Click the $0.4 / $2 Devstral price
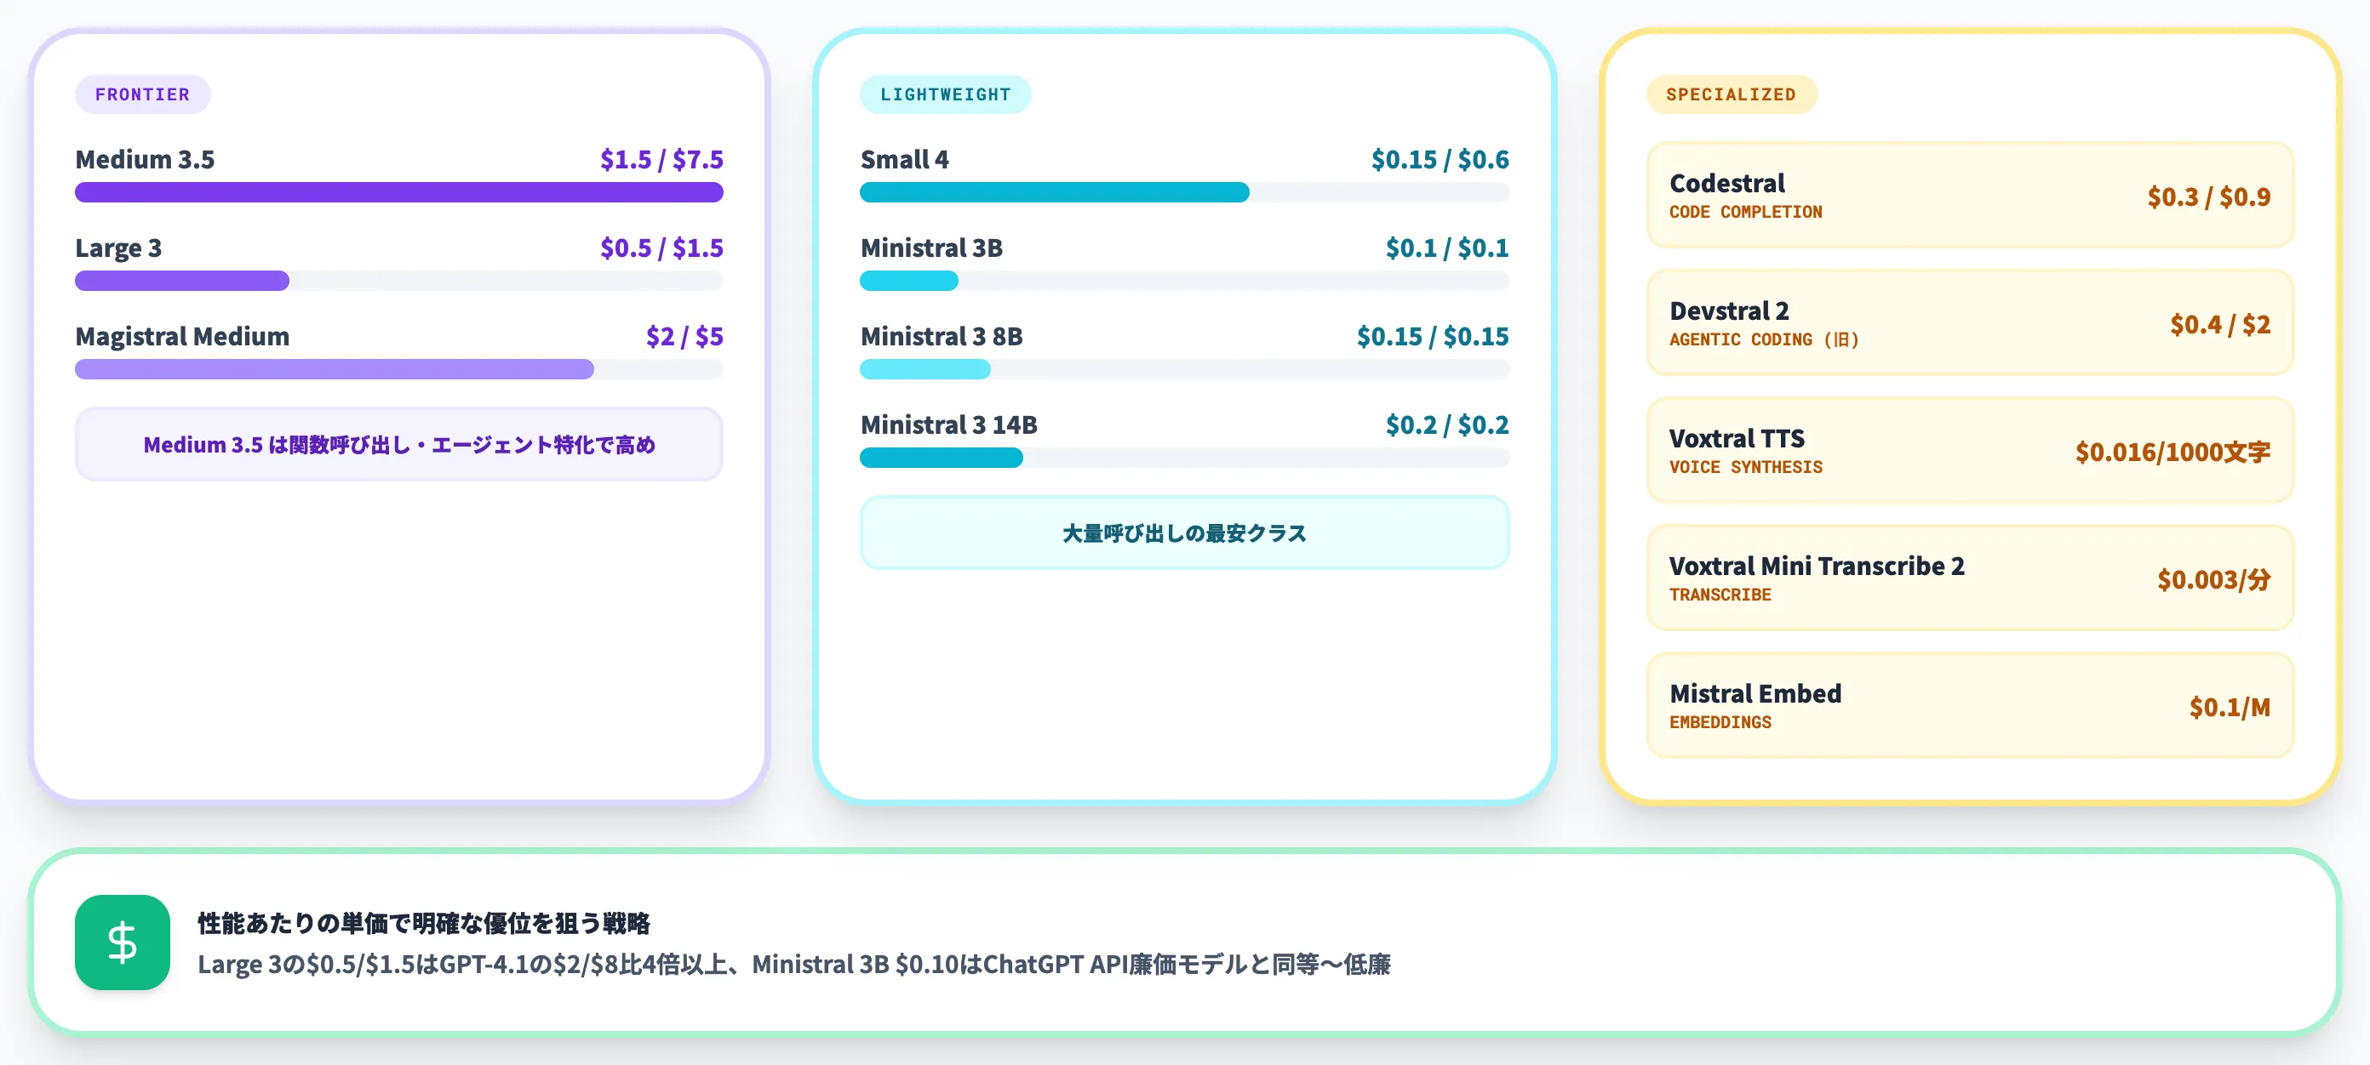The image size is (2370, 1065). (2220, 324)
